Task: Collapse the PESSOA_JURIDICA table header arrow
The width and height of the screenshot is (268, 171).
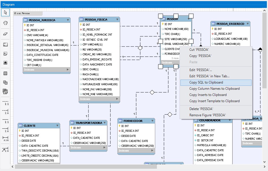Action: 68,20
